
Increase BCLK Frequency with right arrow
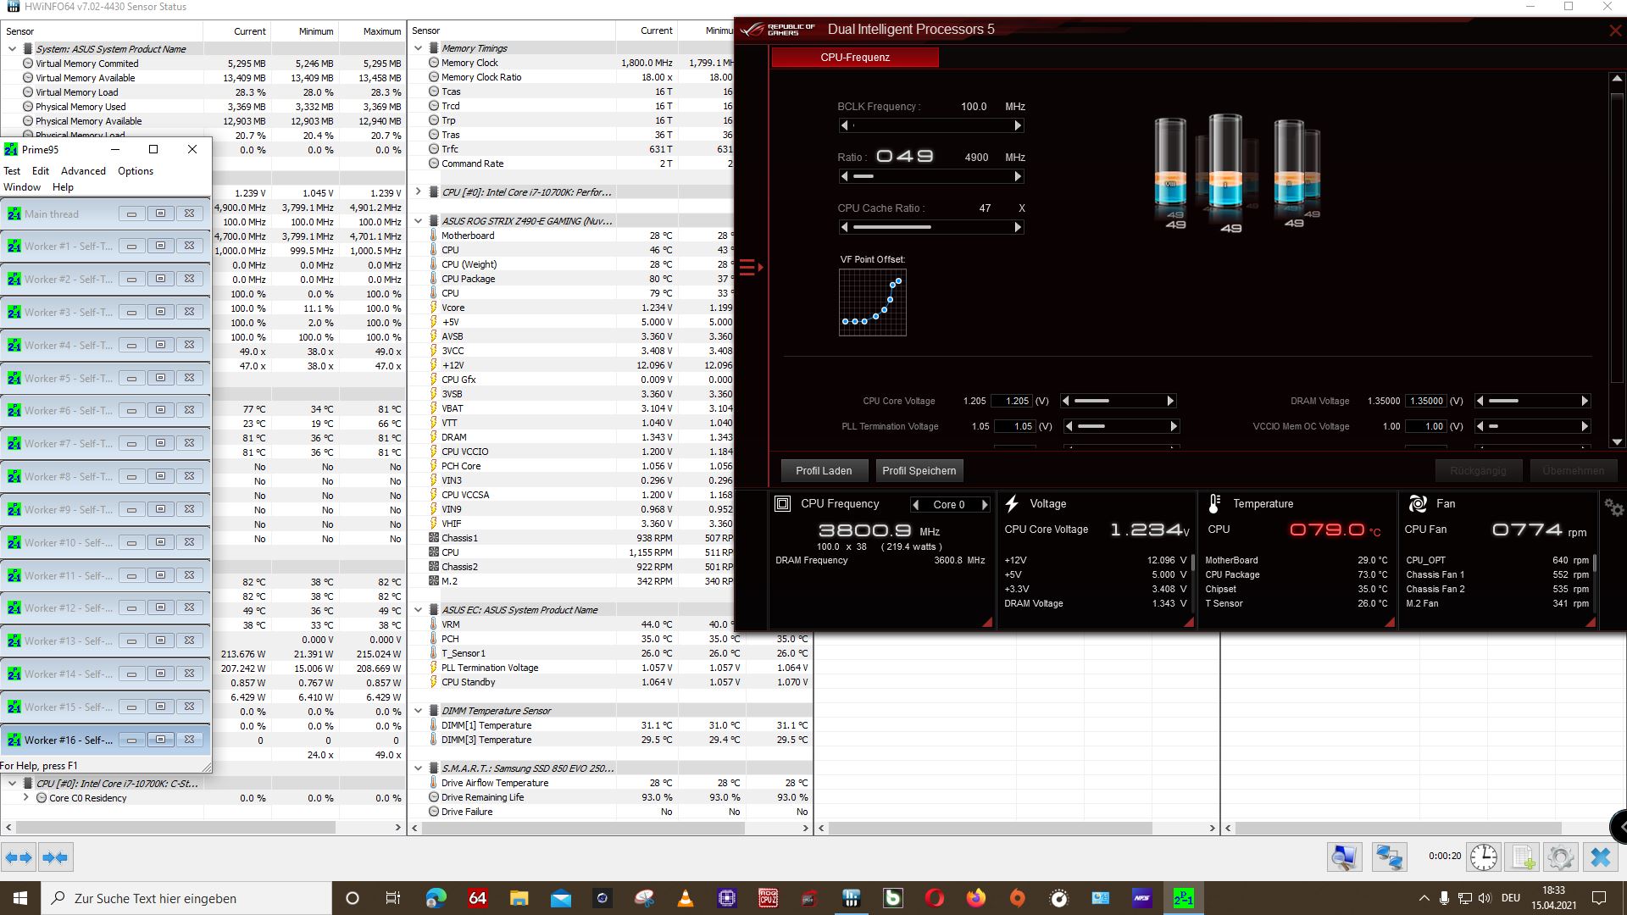pos(1018,125)
